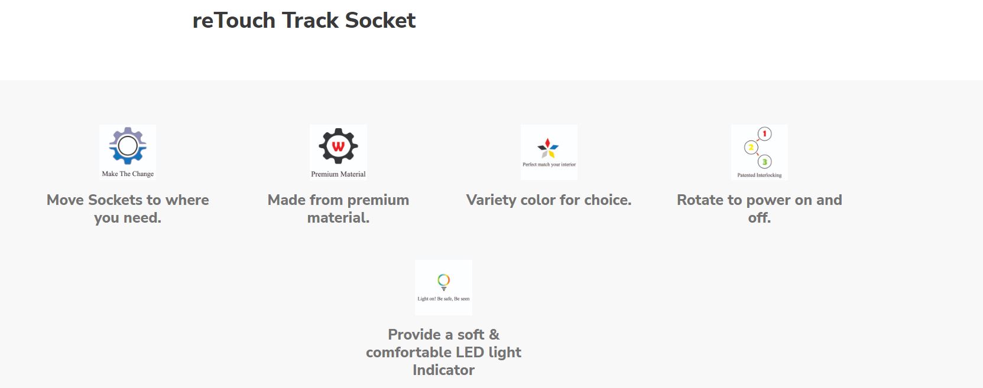Select 'Move Sockets to where you need' text
Screen dimensions: 983x388
(128, 208)
